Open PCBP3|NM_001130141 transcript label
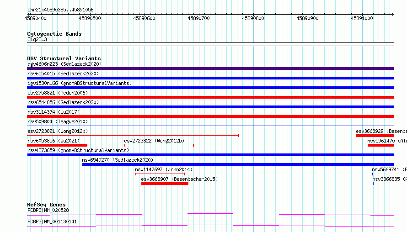 [52, 221]
